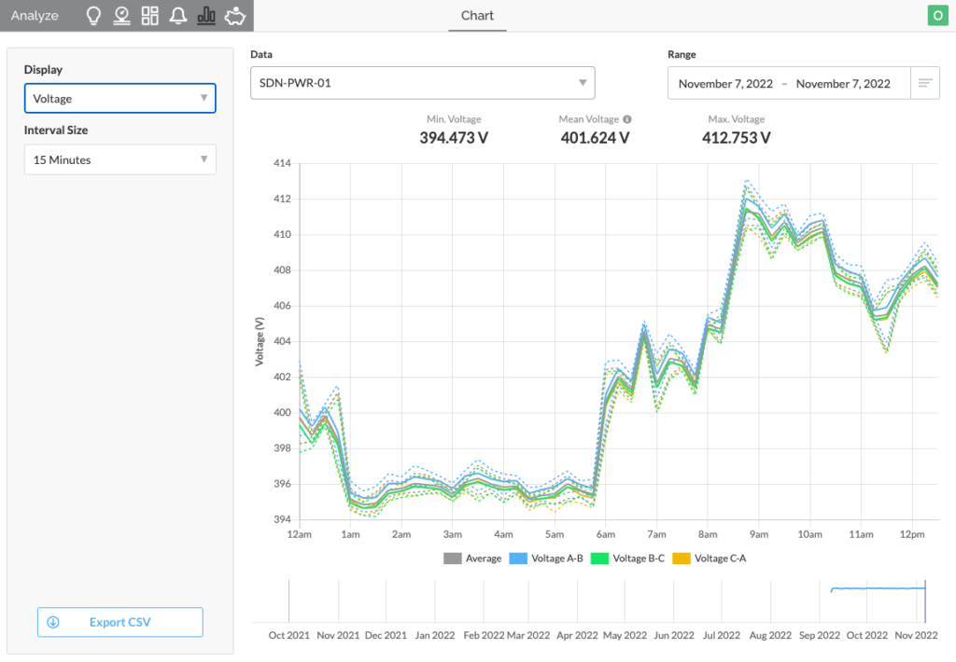Click the Analyze menu label
Screen dimensions: 956x662
click(x=35, y=16)
